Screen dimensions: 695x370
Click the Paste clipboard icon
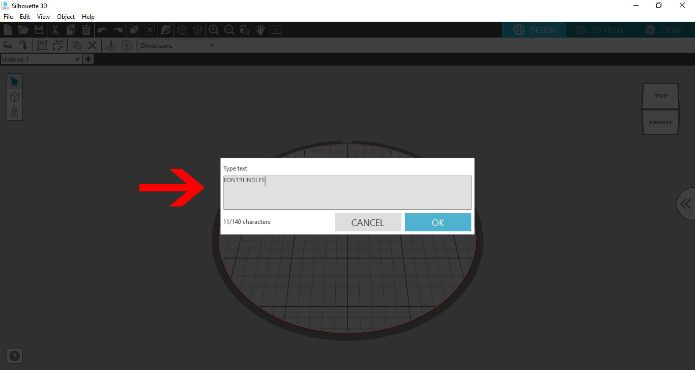coord(86,30)
